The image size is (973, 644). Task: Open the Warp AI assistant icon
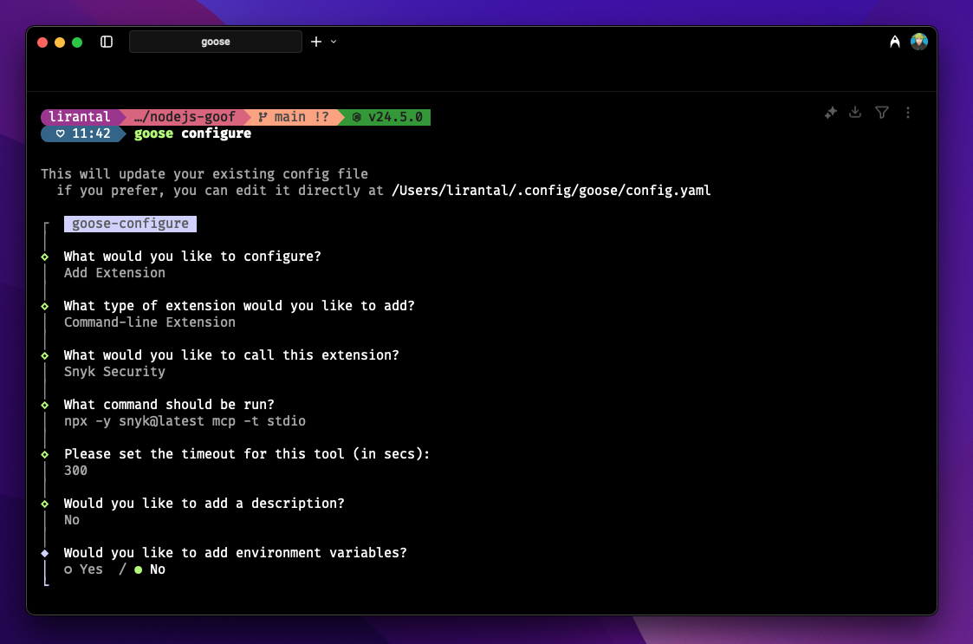tap(895, 42)
